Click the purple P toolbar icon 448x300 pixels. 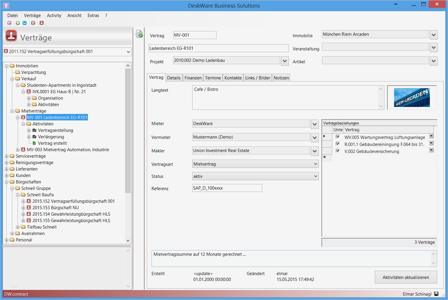[9, 23]
